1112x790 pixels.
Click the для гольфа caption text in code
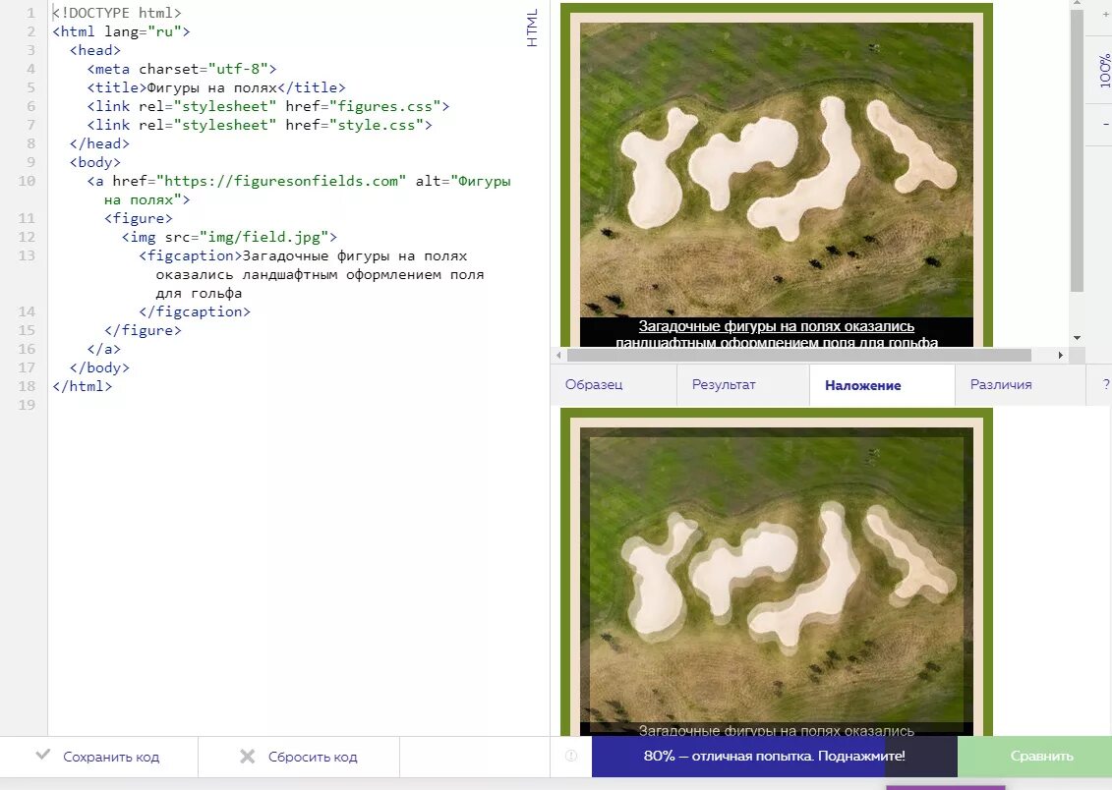tap(200, 294)
